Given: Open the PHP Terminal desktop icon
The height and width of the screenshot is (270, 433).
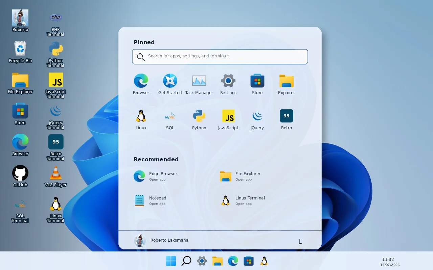Looking at the screenshot, I should click(x=56, y=23).
